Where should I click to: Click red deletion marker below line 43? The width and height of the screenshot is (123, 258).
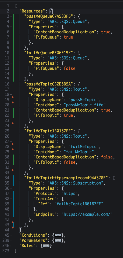coord(13,228)
